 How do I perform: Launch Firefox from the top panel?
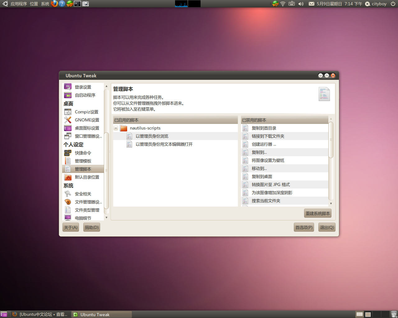(54, 4)
